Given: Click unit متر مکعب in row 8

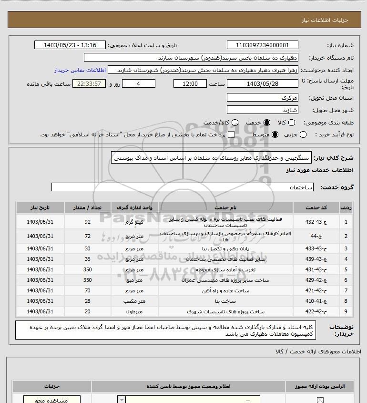Looking at the screenshot, I should 134,301.
